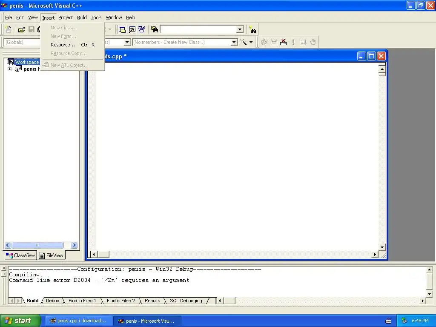Select the Debug output tab
The height and width of the screenshot is (327, 436).
pyautogui.click(x=52, y=301)
